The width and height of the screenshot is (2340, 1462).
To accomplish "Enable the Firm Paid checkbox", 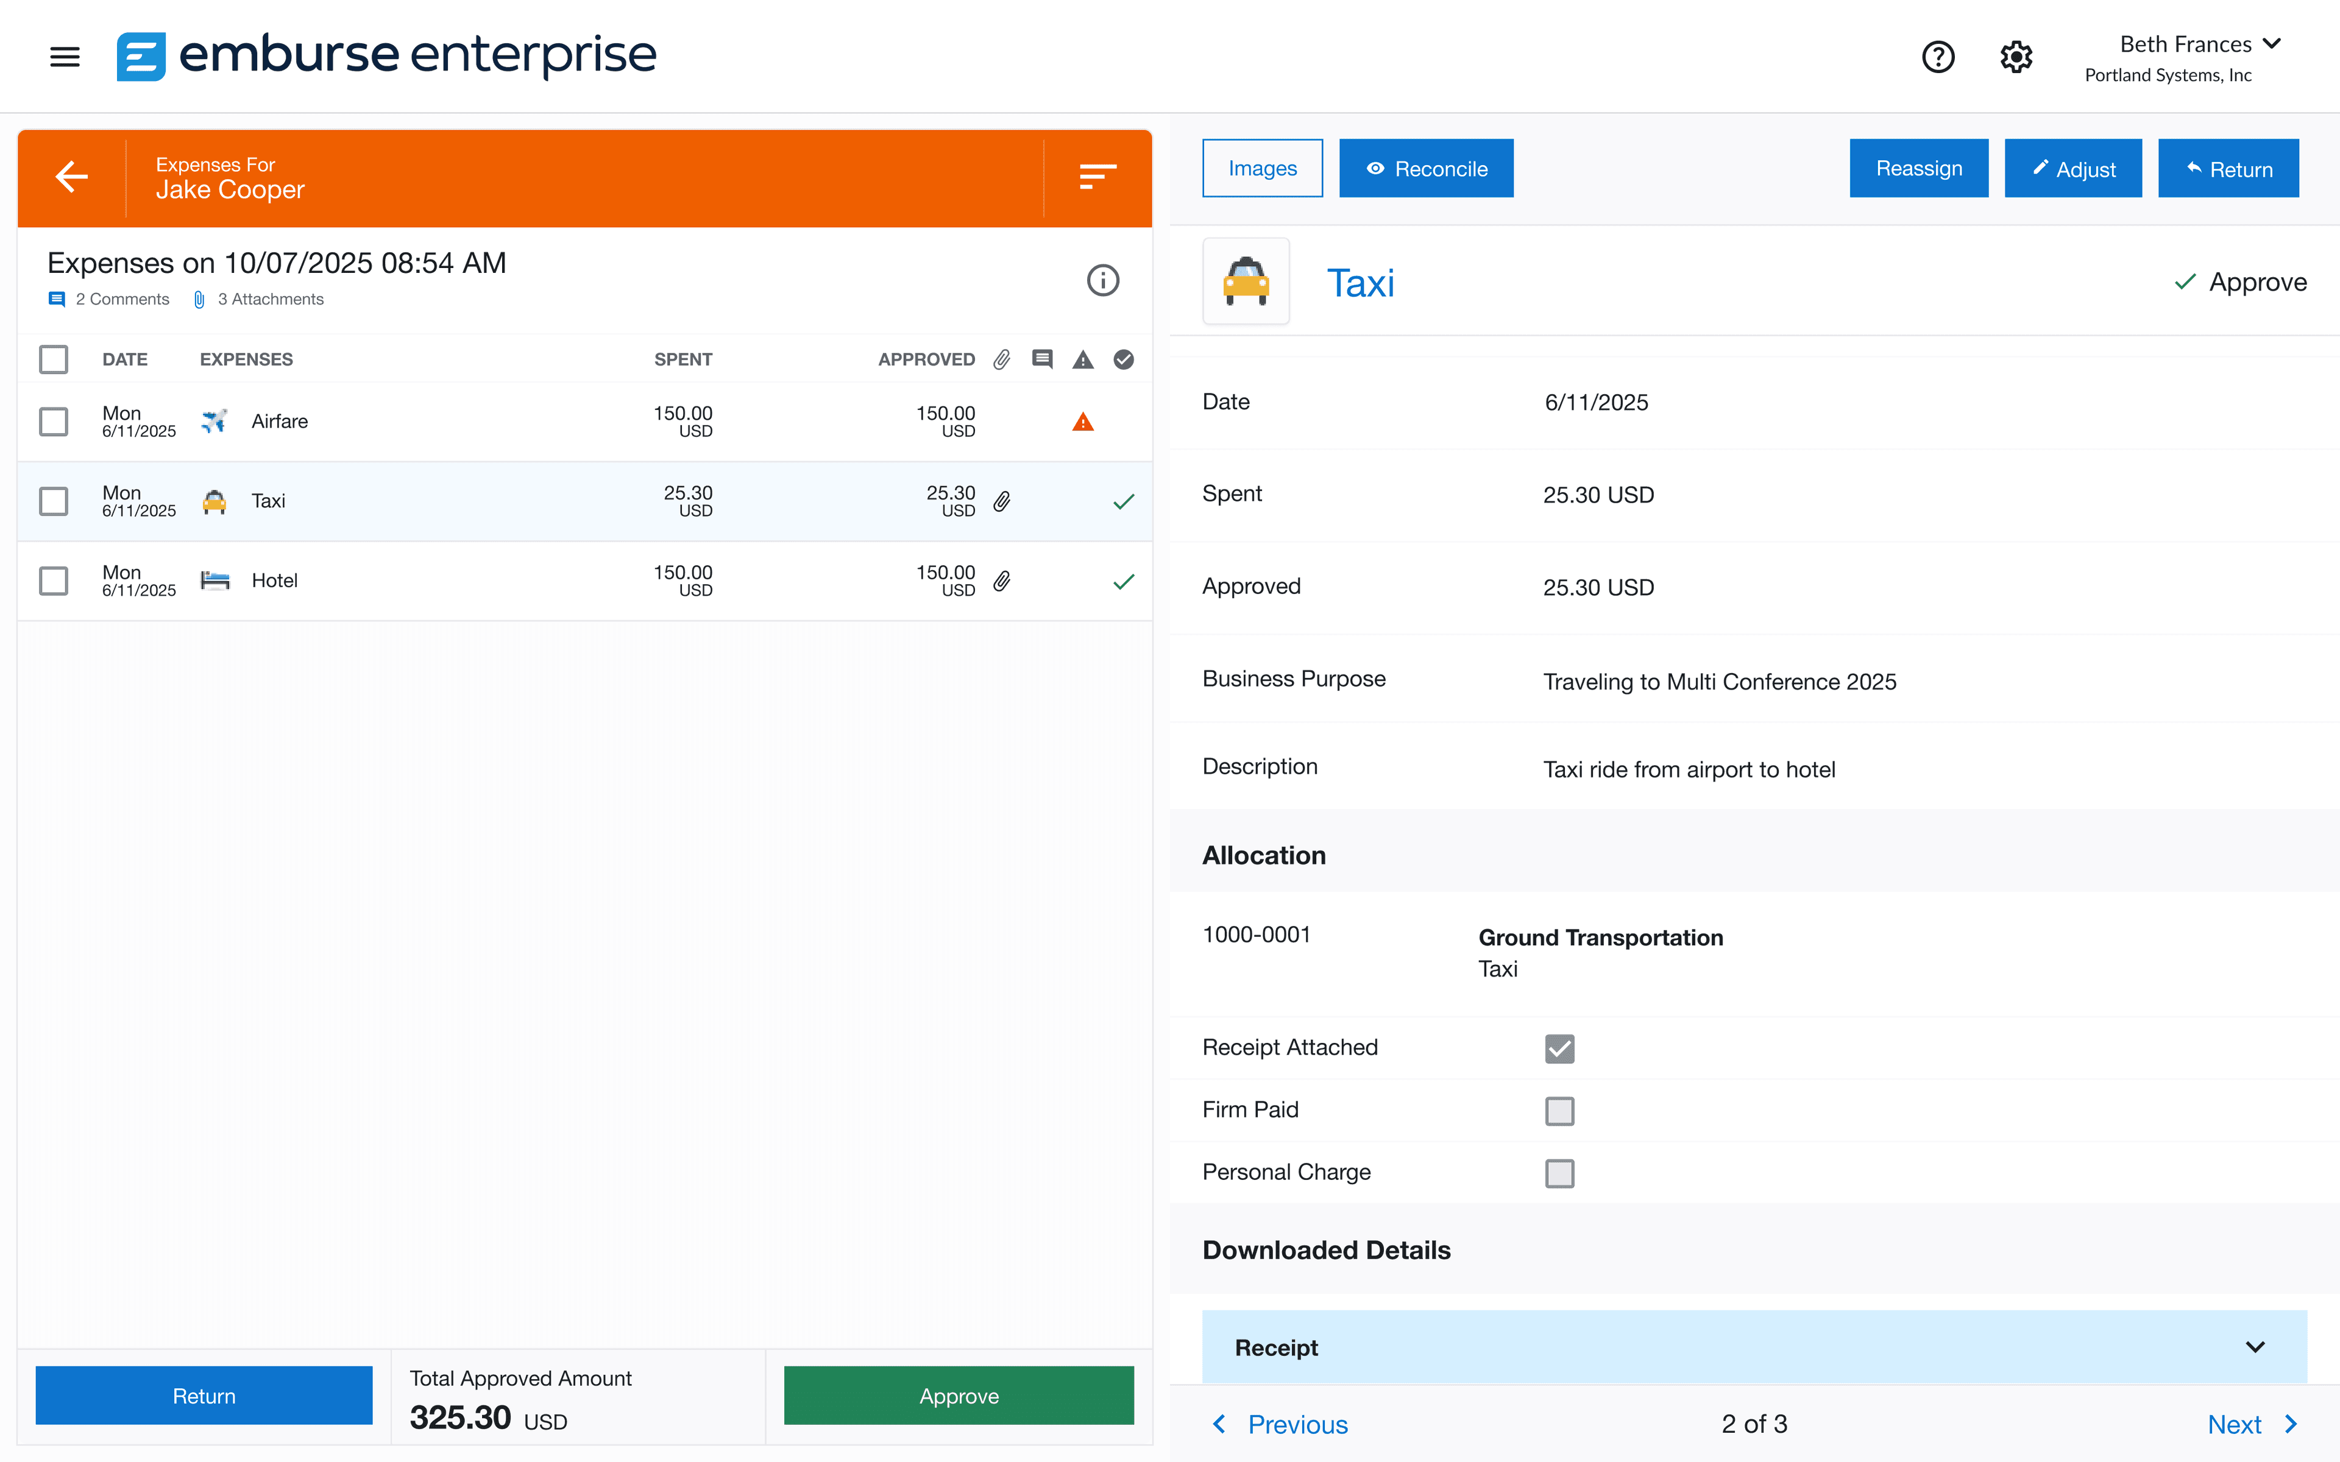I will tap(1559, 1110).
